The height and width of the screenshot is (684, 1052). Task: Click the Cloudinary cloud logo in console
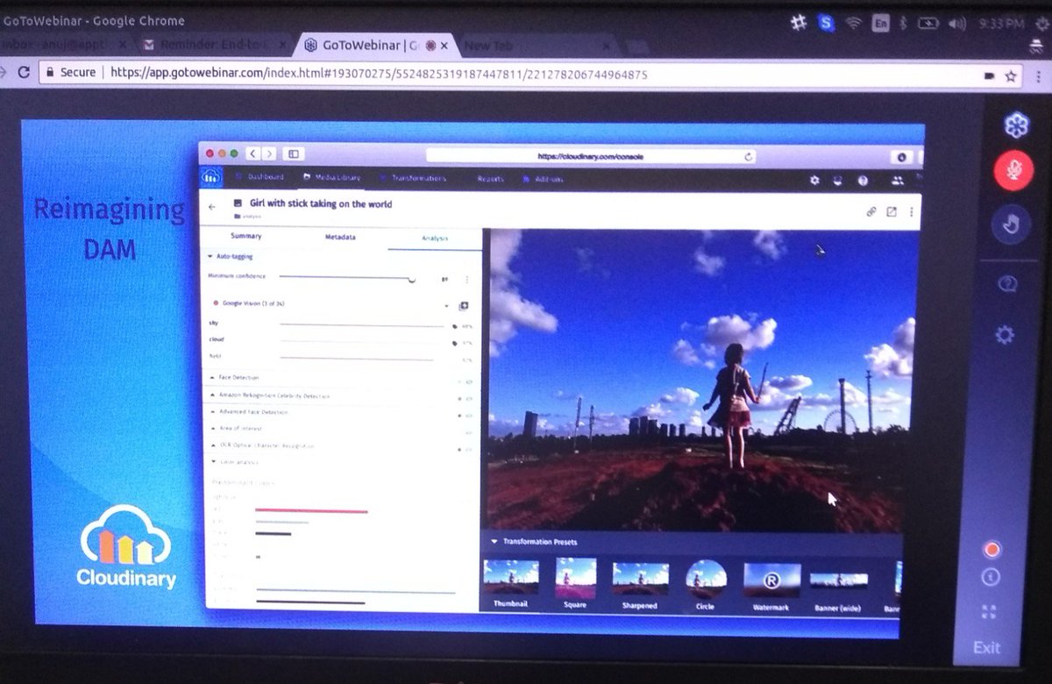click(210, 176)
